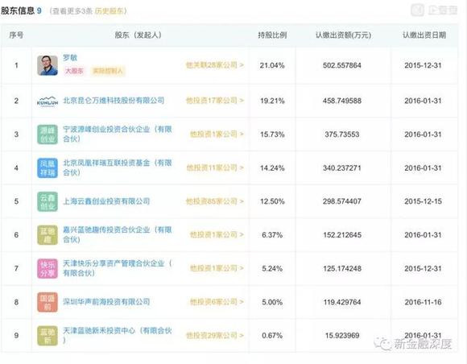Click the olive 蓝驰新 logo icon in row 9
This screenshot has width=467, height=364.
tap(48, 336)
